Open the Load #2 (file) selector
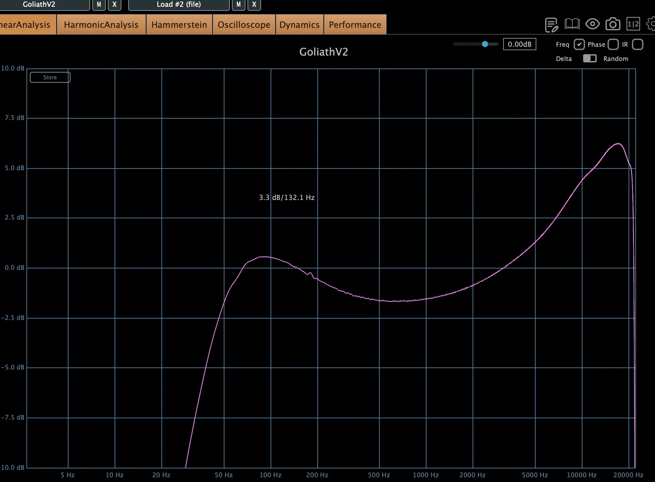The width and height of the screenshot is (655, 482). 179,5
